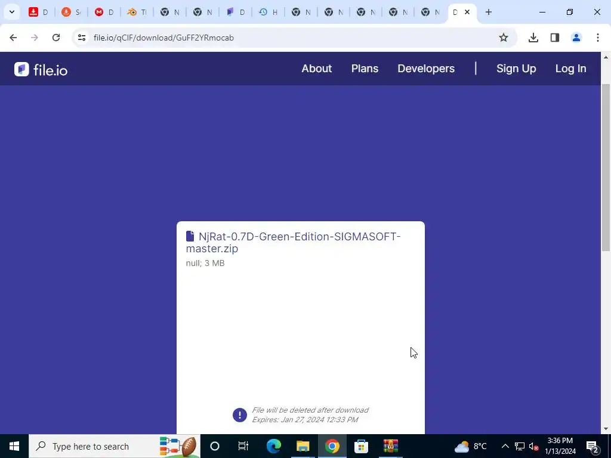
Task: Click the zip file document icon
Action: [190, 236]
